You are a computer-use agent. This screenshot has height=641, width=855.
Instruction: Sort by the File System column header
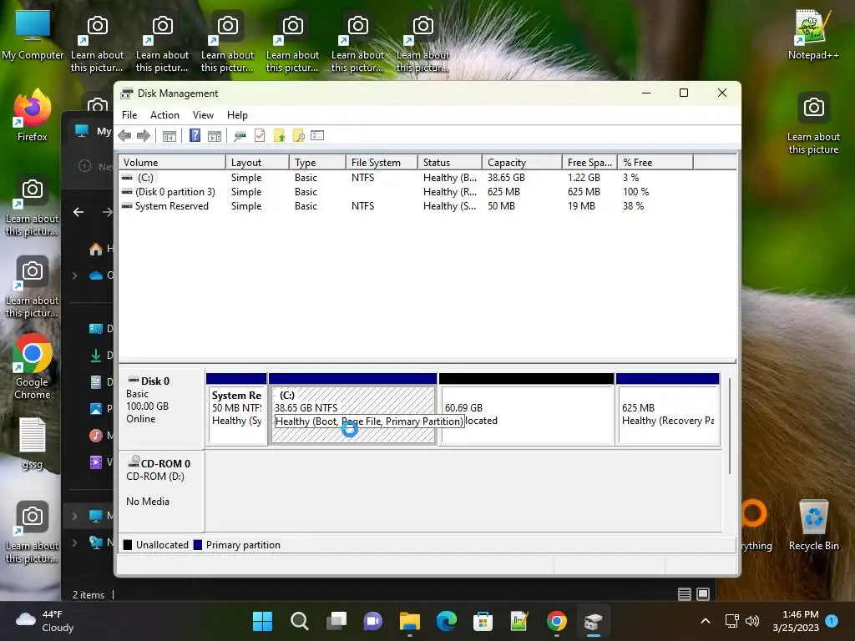pyautogui.click(x=382, y=163)
